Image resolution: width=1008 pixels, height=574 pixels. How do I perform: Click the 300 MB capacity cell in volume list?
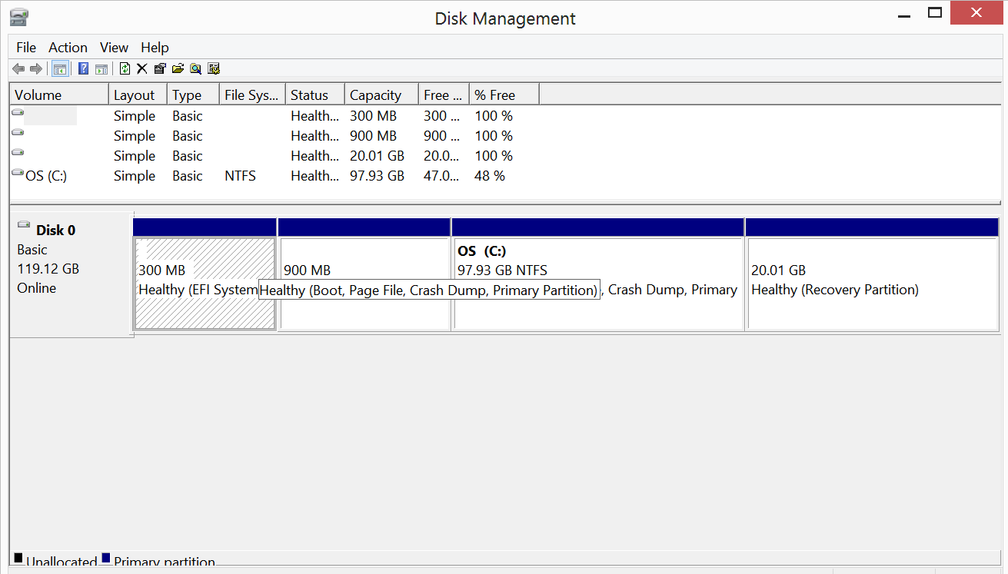tap(373, 116)
